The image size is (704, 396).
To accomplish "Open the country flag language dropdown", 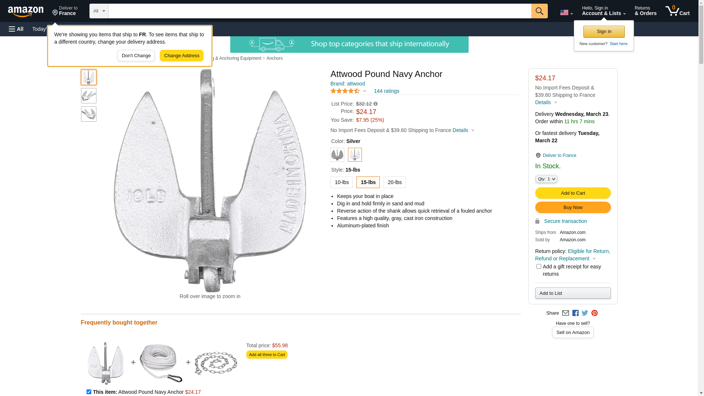I will tap(566, 12).
